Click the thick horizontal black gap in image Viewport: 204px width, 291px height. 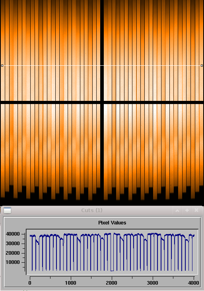click(x=102, y=102)
